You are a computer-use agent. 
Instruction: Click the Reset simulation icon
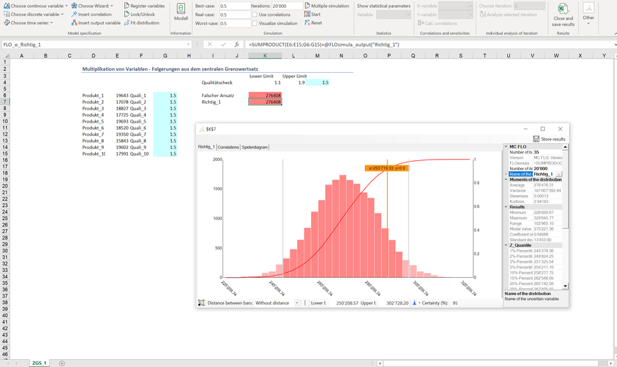pyautogui.click(x=307, y=23)
